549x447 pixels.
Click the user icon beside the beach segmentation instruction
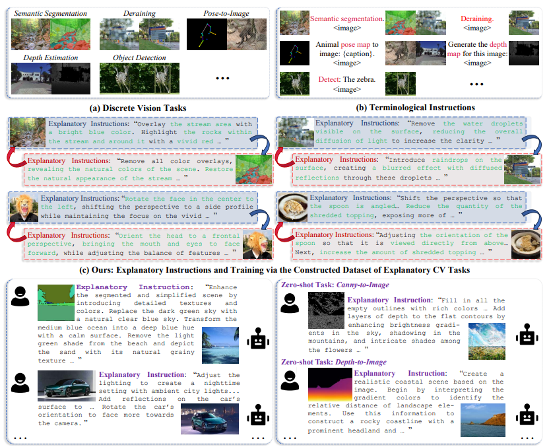(x=20, y=296)
